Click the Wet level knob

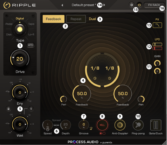pyautogui.click(x=20, y=124)
